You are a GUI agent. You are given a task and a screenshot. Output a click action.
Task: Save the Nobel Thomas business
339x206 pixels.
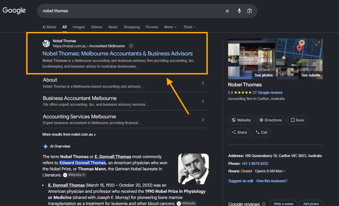(297, 120)
